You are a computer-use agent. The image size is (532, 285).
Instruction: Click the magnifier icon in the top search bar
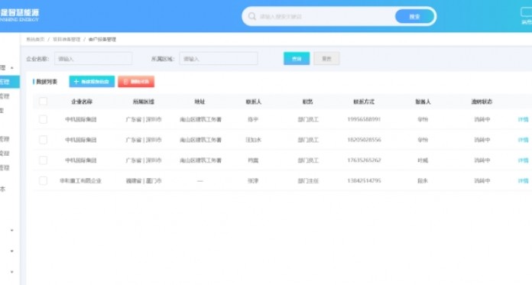click(251, 16)
